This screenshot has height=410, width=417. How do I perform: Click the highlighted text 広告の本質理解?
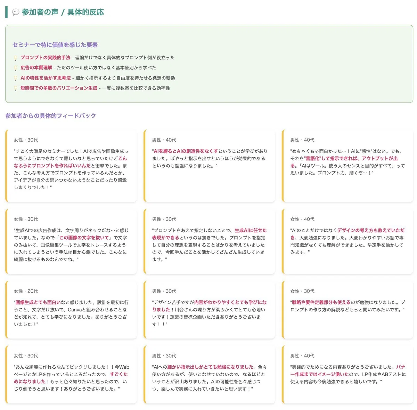(x=36, y=68)
